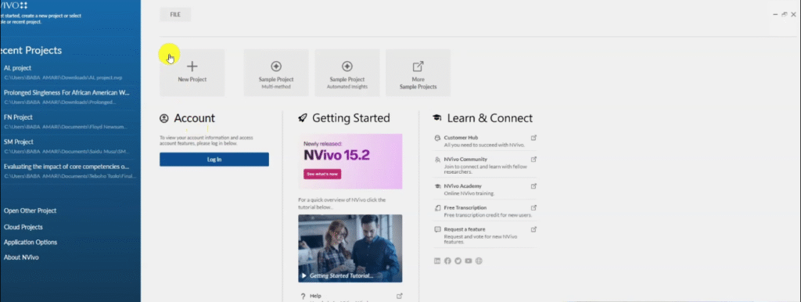Click the Getting Started rocket icon

click(x=303, y=119)
